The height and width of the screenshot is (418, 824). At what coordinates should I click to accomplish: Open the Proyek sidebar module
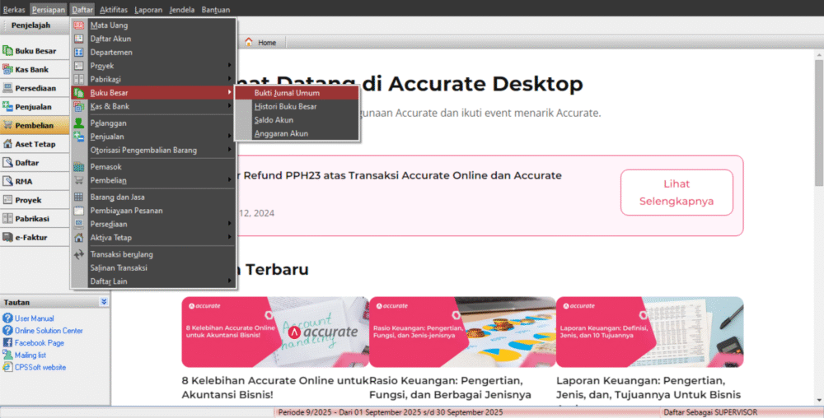coord(35,200)
